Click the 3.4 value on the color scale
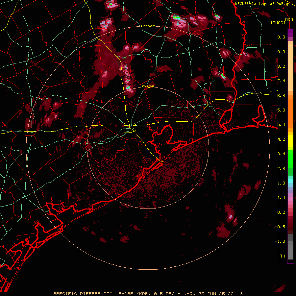The height and width of the screenshot is (296, 296). tap(281, 154)
